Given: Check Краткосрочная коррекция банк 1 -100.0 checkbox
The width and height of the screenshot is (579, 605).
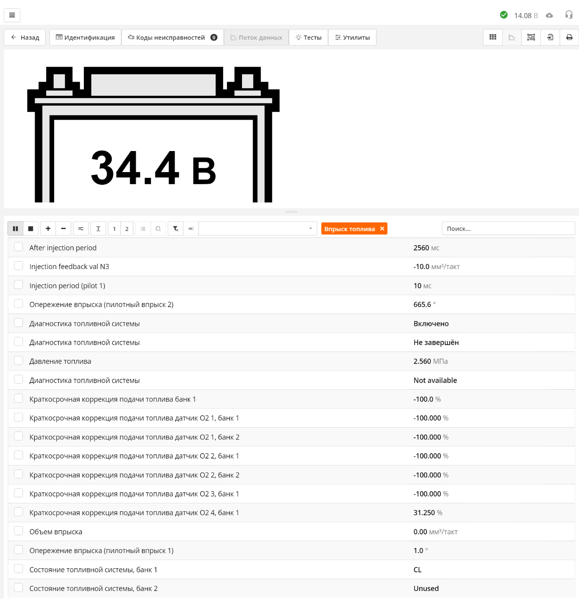Looking at the screenshot, I should pos(19,398).
